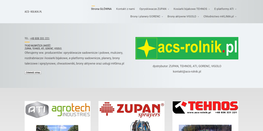Click the TYLKO NAJWYŻSZA JAKOŚĆ heading
The width and height of the screenshot is (263, 131).
point(43,47)
